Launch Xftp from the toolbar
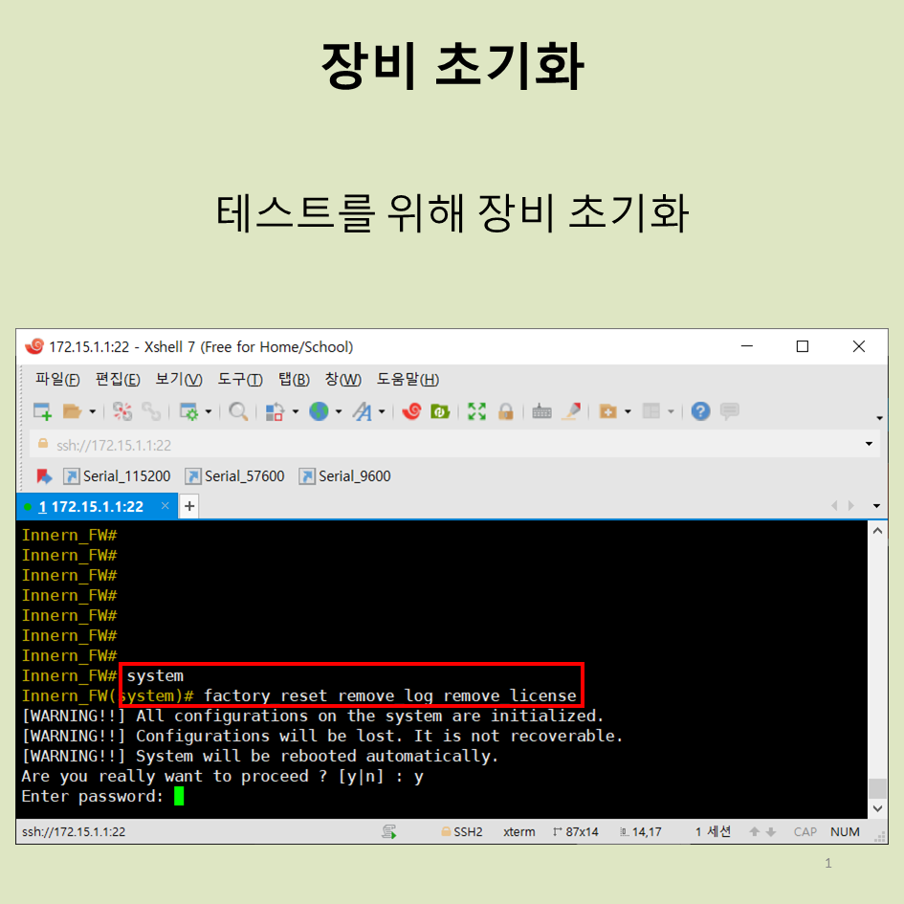 [440, 410]
